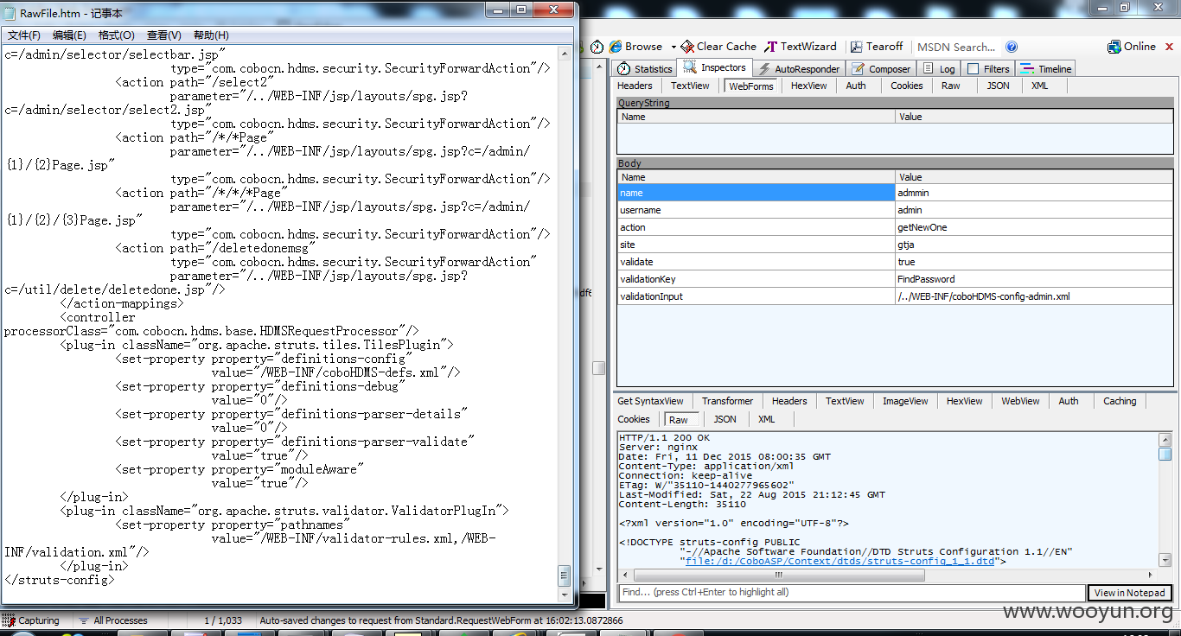
Task: Select the request HexView inspector tab
Action: (809, 86)
